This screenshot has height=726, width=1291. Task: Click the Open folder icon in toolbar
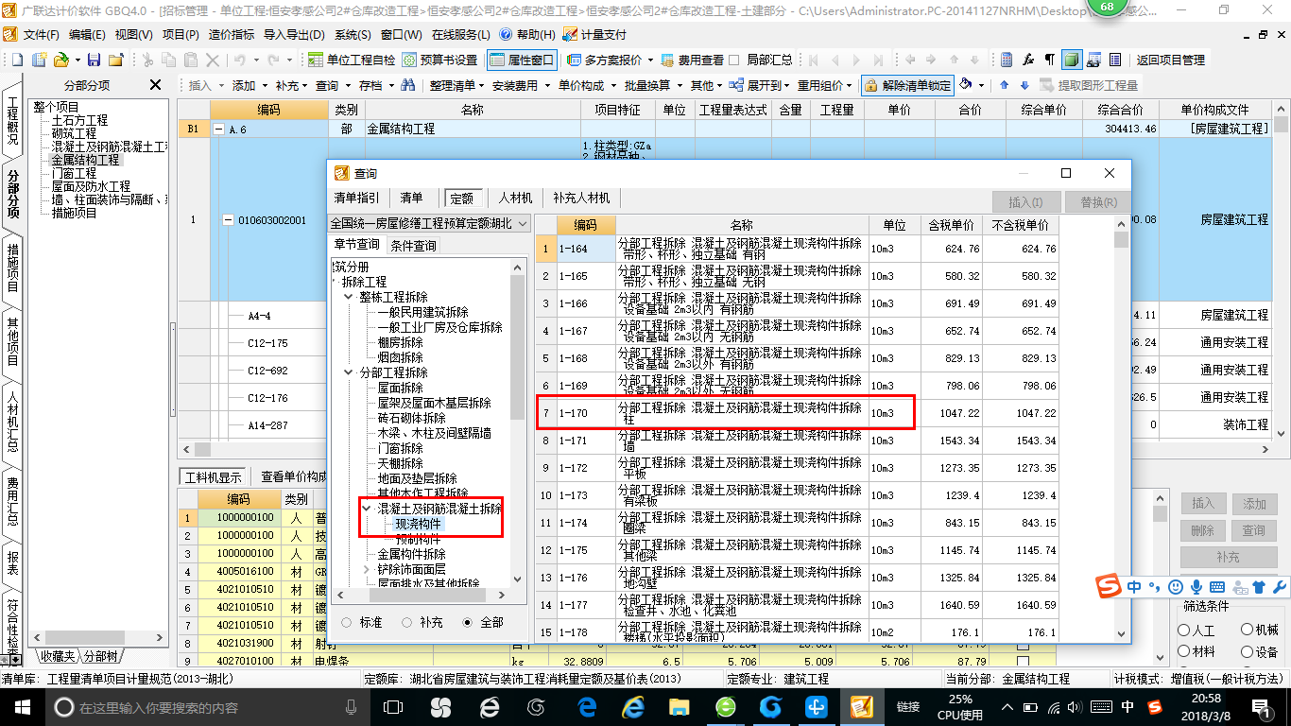click(x=60, y=60)
